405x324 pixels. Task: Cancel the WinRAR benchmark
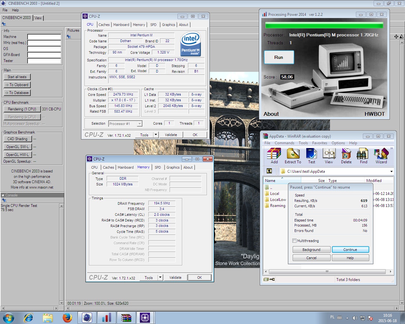[x=311, y=258]
